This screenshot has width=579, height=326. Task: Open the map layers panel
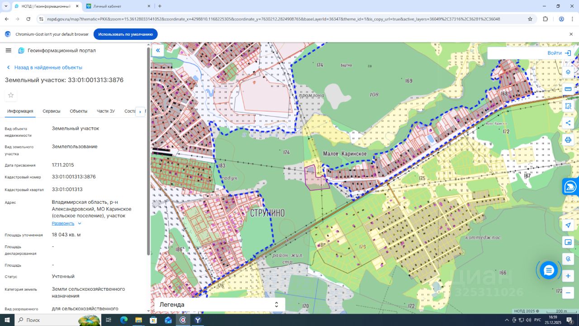tap(568, 72)
